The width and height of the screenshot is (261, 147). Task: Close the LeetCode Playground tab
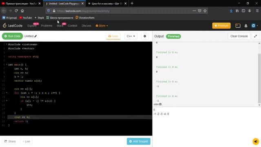[x=82, y=4]
